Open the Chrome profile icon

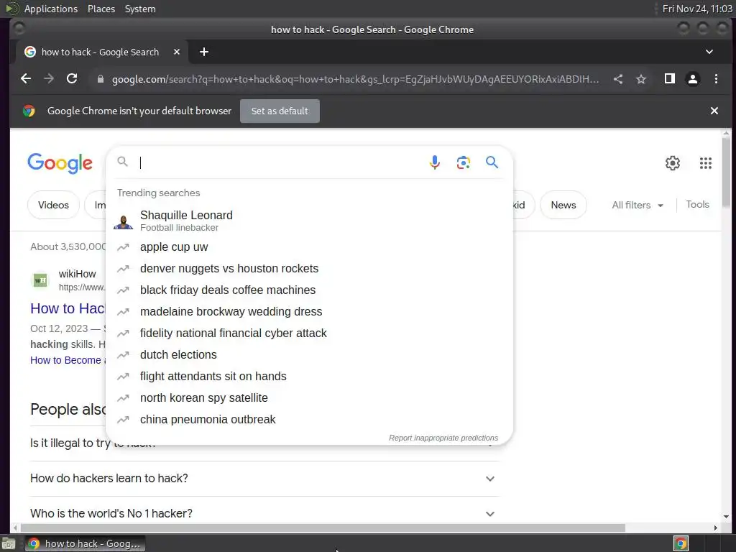pyautogui.click(x=692, y=79)
